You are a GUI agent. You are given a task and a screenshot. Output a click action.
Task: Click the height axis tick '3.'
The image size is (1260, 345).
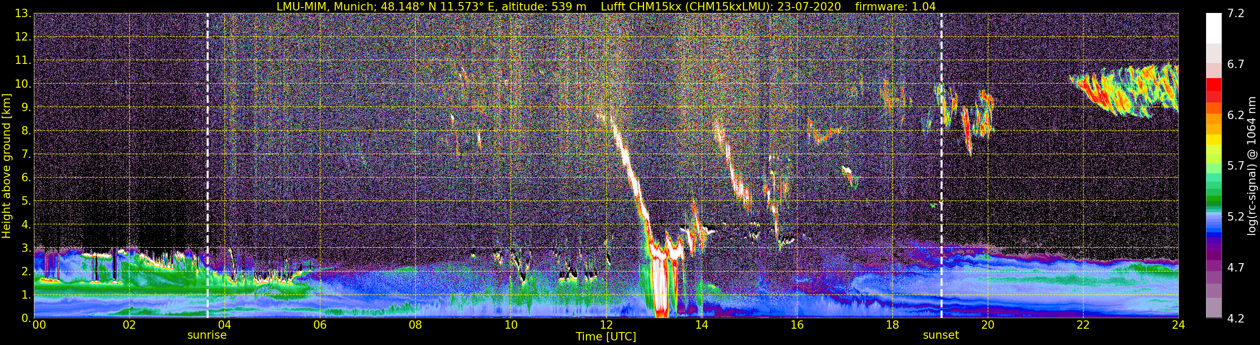tap(26, 248)
